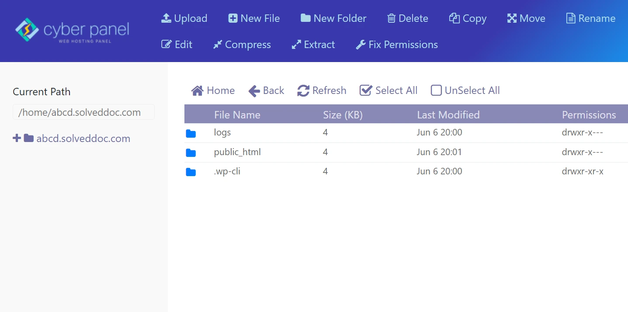Go to Home directory
This screenshot has height=312, width=628.
click(213, 90)
